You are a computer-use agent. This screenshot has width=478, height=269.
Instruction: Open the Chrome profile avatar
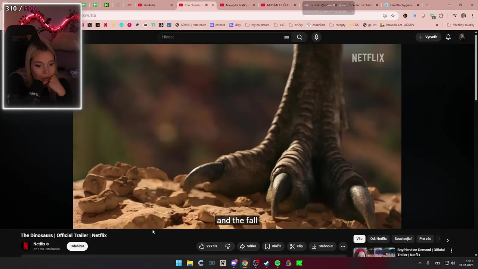pyautogui.click(x=463, y=16)
